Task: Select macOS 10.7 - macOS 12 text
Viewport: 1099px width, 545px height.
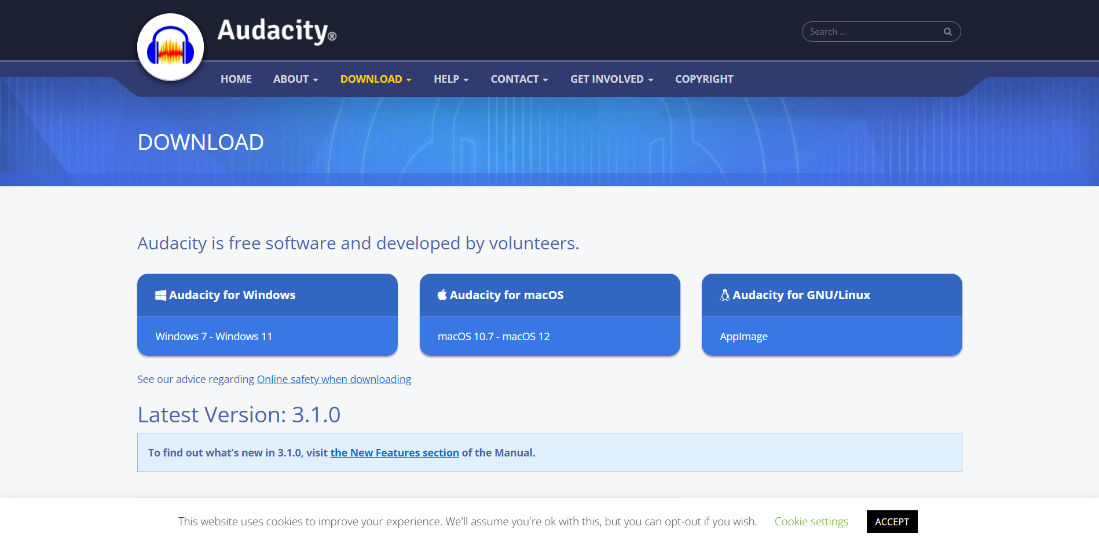Action: click(494, 337)
